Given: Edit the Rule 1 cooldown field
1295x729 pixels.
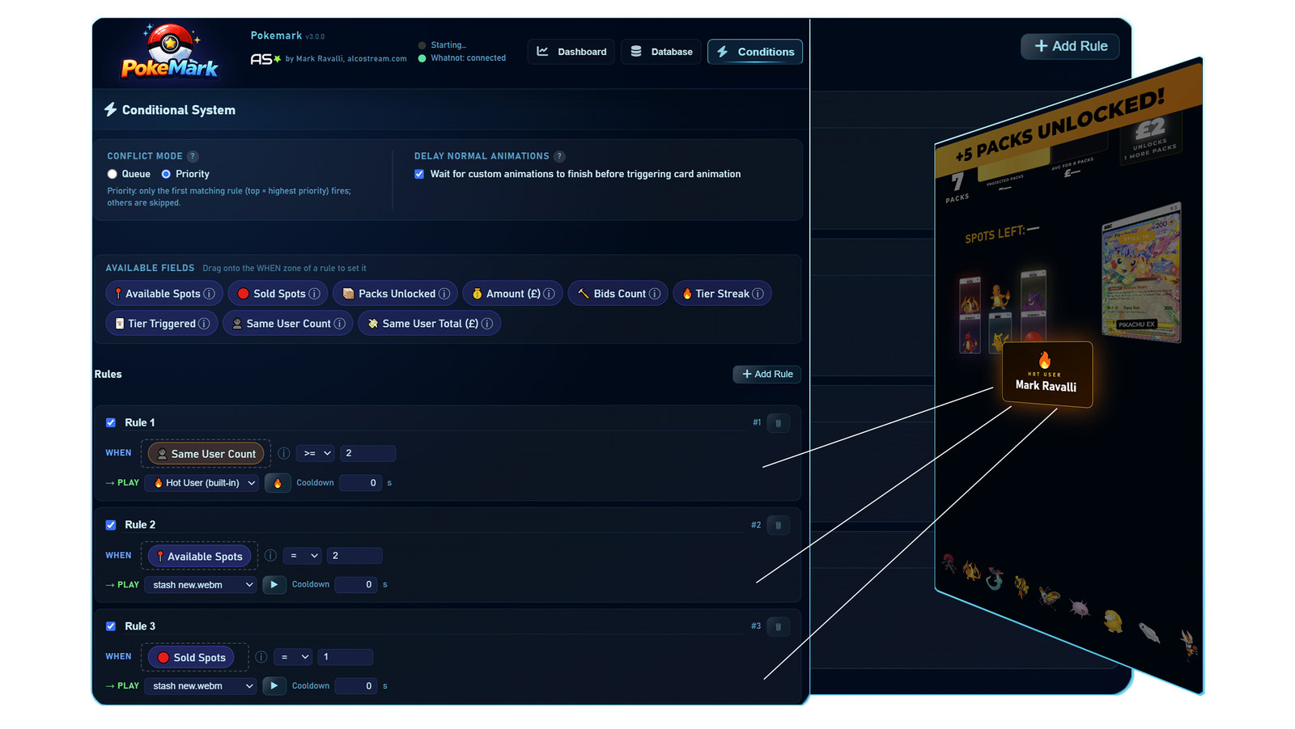Looking at the screenshot, I should (x=360, y=483).
